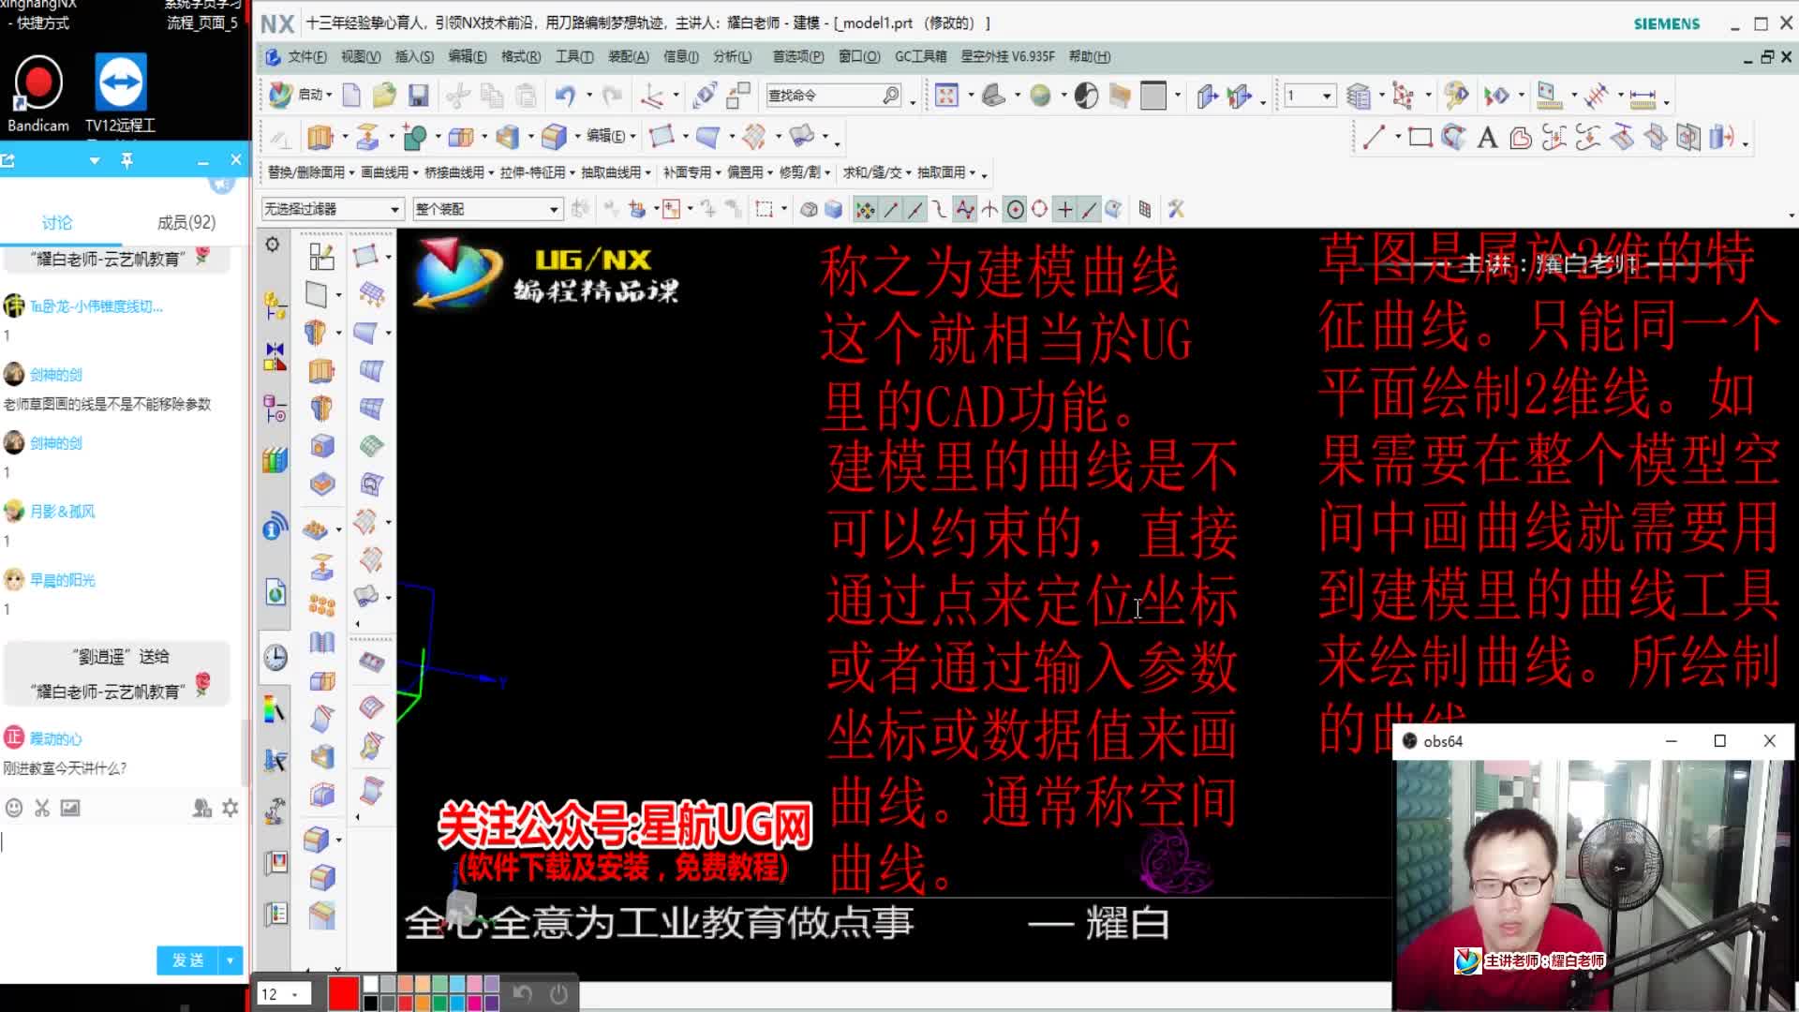Open the 帮助(H) menu
Viewport: 1799px width, 1012px height.
[1090, 57]
